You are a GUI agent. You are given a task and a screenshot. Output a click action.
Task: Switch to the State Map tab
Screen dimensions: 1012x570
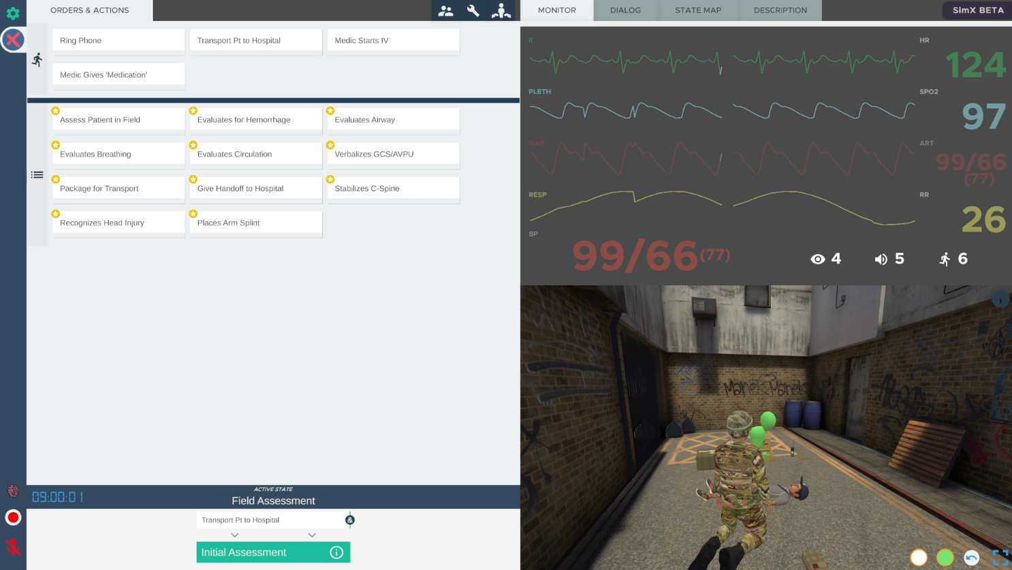click(x=698, y=10)
